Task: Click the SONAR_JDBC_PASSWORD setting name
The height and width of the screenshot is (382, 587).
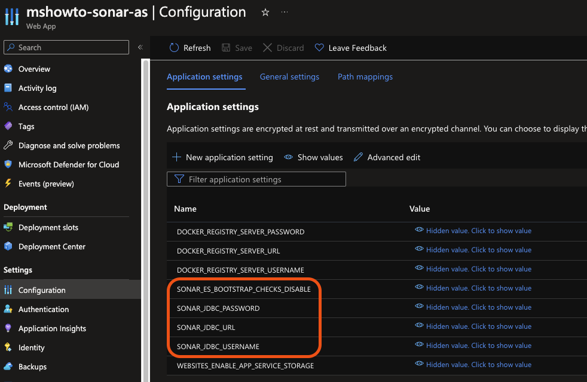Action: coord(218,308)
